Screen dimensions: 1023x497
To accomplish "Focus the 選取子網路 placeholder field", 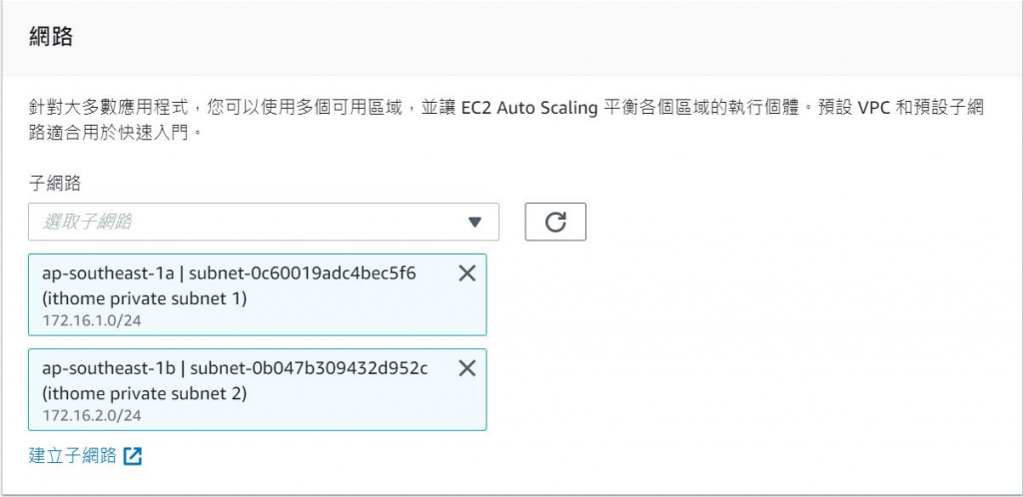I will click(264, 223).
